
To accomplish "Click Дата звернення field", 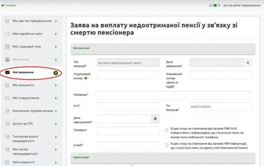I will click(x=217, y=63).
